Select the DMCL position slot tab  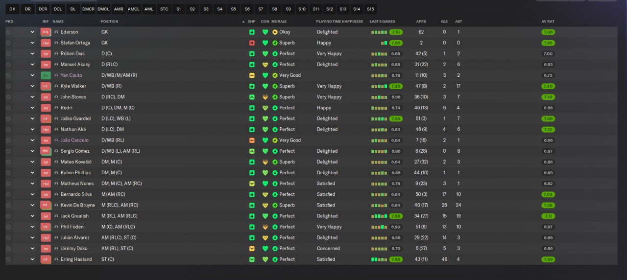(x=103, y=9)
